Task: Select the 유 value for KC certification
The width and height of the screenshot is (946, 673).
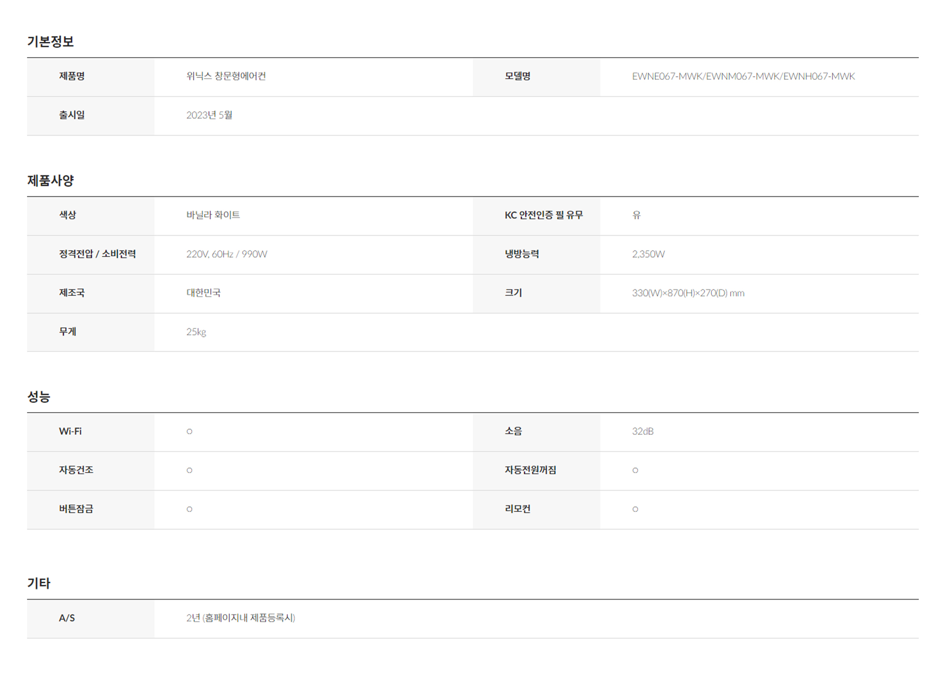Action: [636, 215]
